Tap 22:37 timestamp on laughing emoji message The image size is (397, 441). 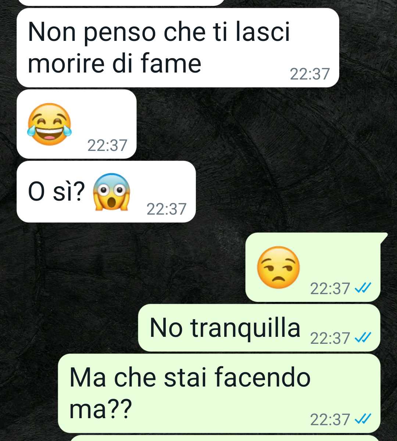pyautogui.click(x=107, y=145)
